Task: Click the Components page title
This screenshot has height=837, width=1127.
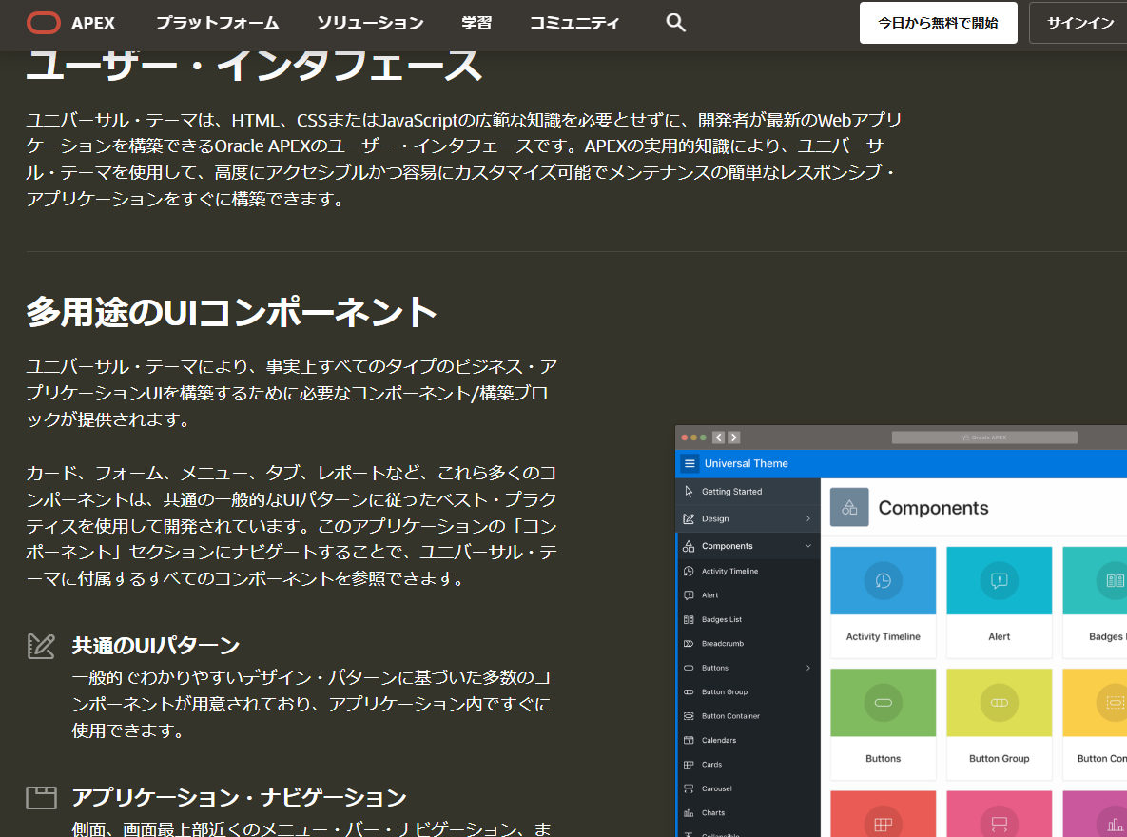Action: (x=933, y=508)
